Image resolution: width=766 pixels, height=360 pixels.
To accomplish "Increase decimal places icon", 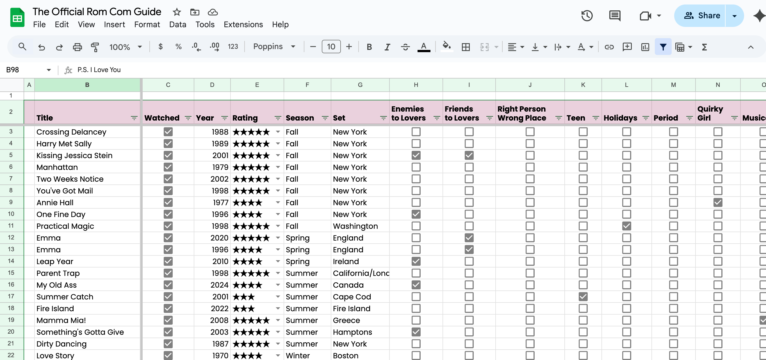I will pos(215,47).
